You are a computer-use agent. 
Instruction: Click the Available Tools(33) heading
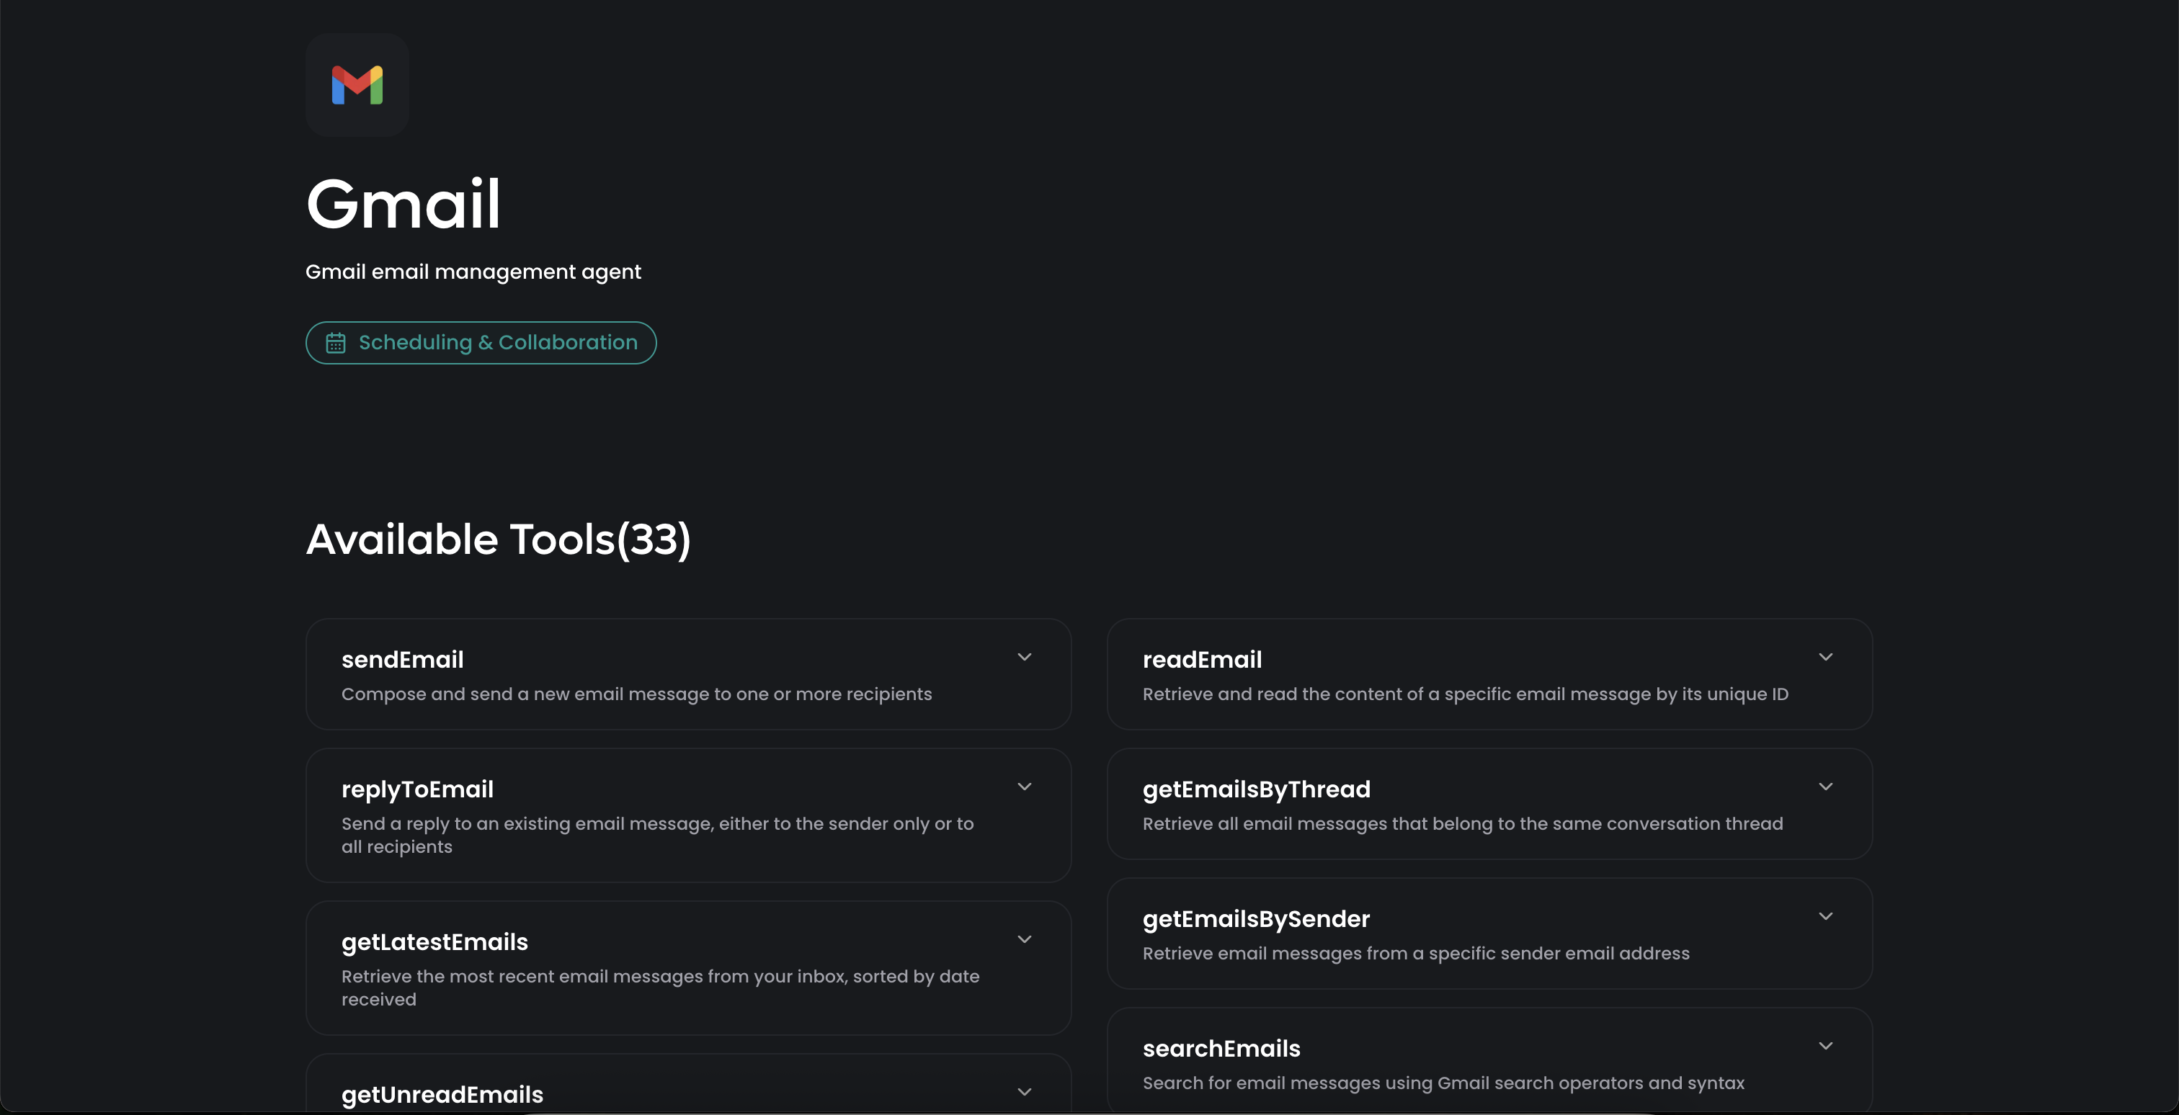497,539
